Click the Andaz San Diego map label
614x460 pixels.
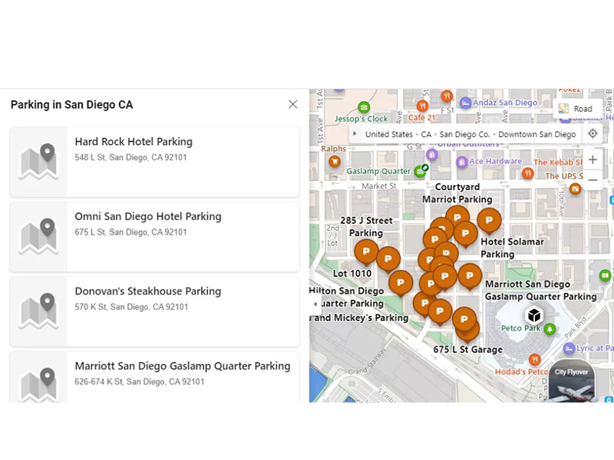(x=505, y=103)
